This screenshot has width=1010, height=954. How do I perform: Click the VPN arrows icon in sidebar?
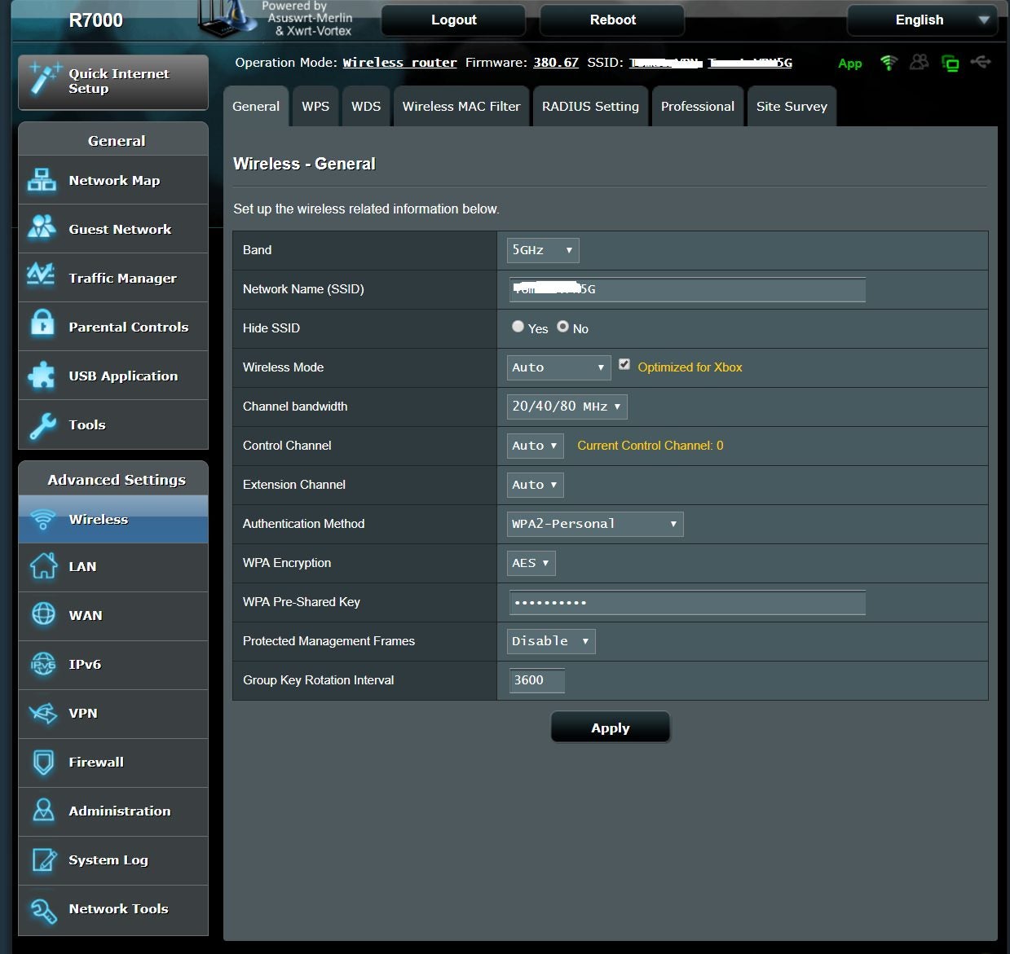(42, 713)
